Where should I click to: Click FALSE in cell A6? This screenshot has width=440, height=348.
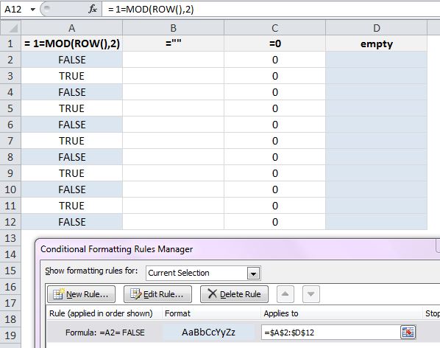click(x=72, y=125)
